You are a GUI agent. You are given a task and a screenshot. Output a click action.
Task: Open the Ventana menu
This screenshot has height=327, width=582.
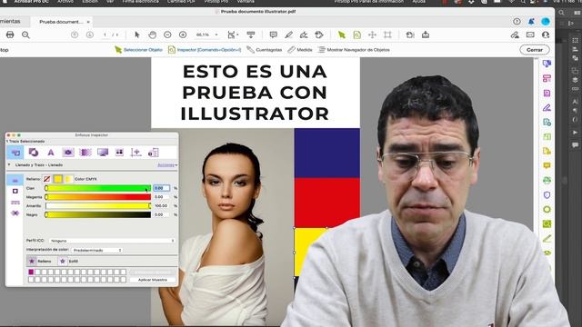[246, 2]
